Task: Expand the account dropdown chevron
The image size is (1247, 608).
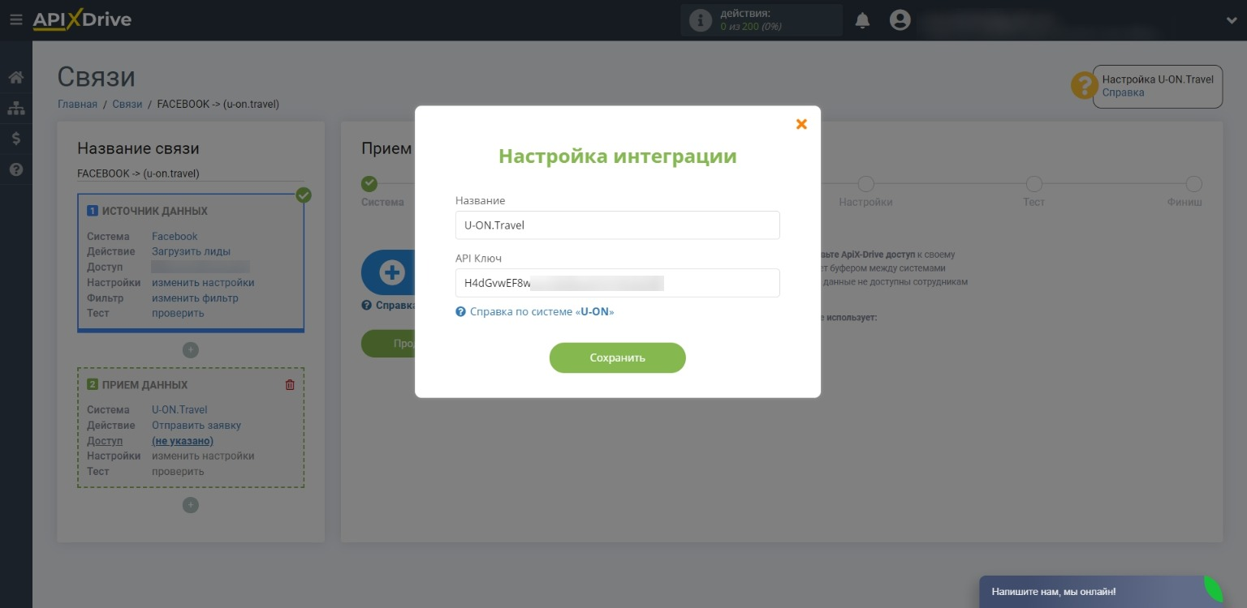Action: [x=1231, y=21]
